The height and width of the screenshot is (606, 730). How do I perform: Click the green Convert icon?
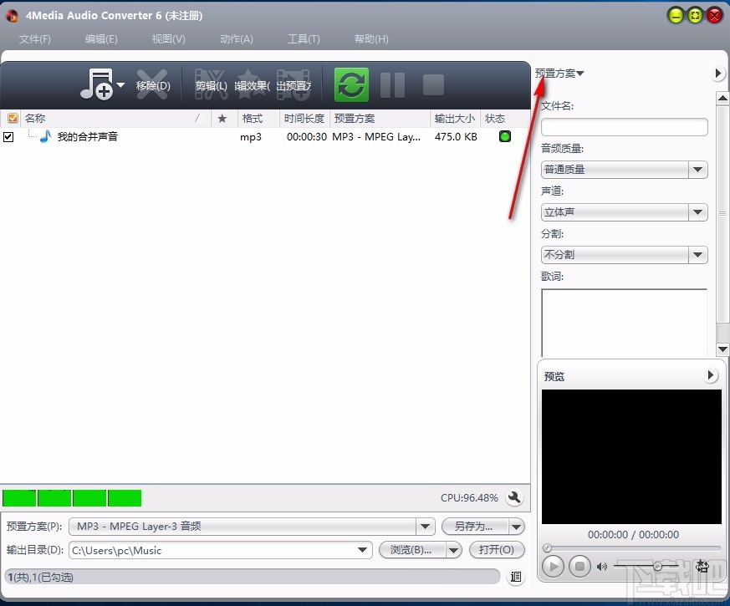(350, 84)
